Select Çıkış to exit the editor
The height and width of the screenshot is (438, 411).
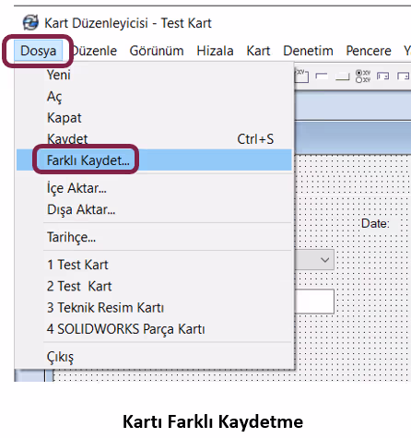(x=154, y=357)
